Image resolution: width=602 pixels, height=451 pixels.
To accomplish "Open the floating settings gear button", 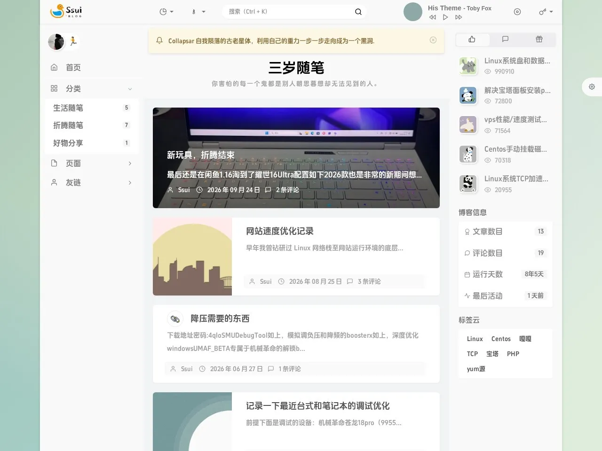I will click(x=592, y=86).
